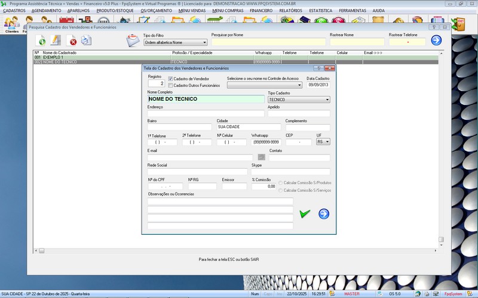478x298 pixels.
Task: Click the blue arrow in cadastro dialog
Action: point(324,213)
